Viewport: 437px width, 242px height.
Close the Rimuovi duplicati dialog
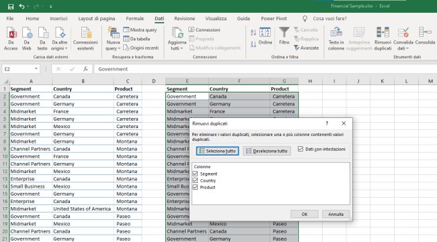click(x=344, y=123)
